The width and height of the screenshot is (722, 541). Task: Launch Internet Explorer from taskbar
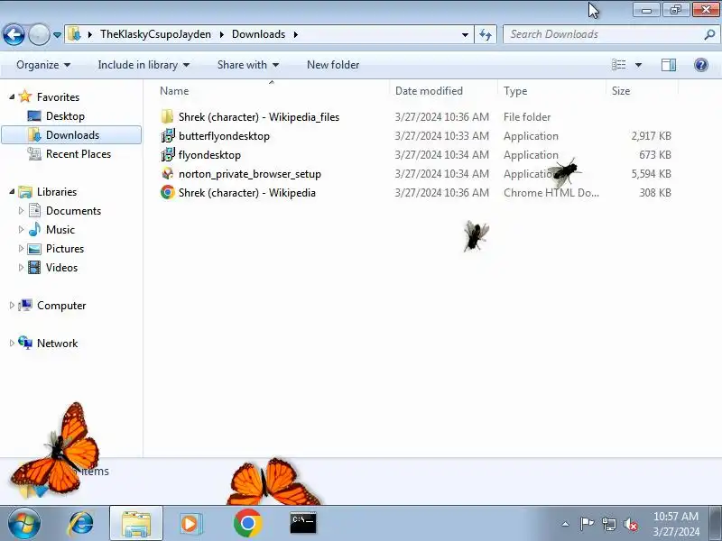[x=80, y=523]
